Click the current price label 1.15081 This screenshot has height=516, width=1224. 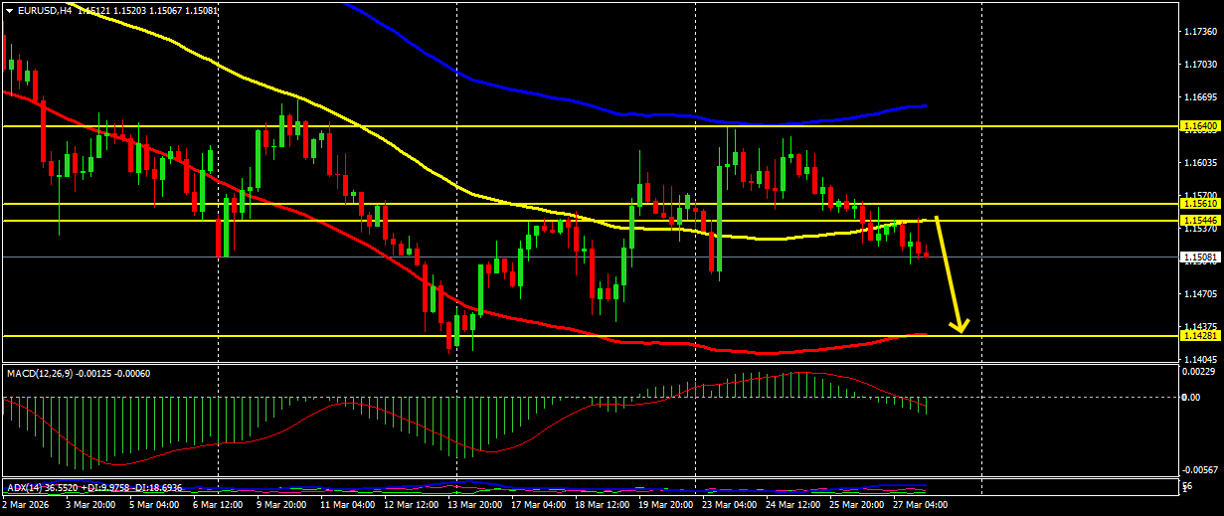coord(1199,257)
